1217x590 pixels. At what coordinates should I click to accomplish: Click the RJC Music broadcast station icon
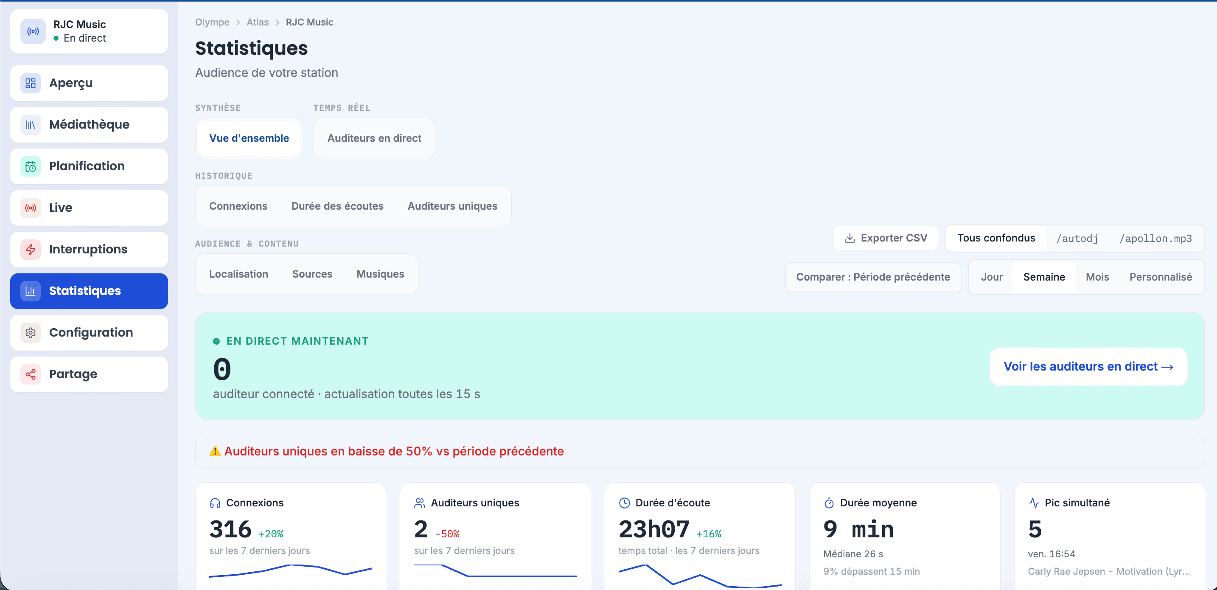point(33,31)
